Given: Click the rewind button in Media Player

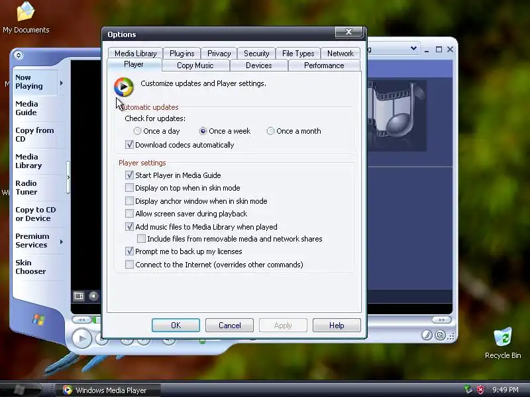Looking at the screenshot, I should pyautogui.click(x=81, y=320).
